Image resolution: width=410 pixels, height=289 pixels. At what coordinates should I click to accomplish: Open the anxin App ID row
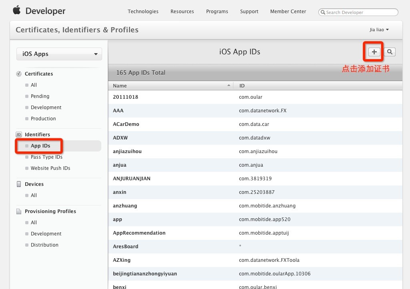(x=255, y=192)
